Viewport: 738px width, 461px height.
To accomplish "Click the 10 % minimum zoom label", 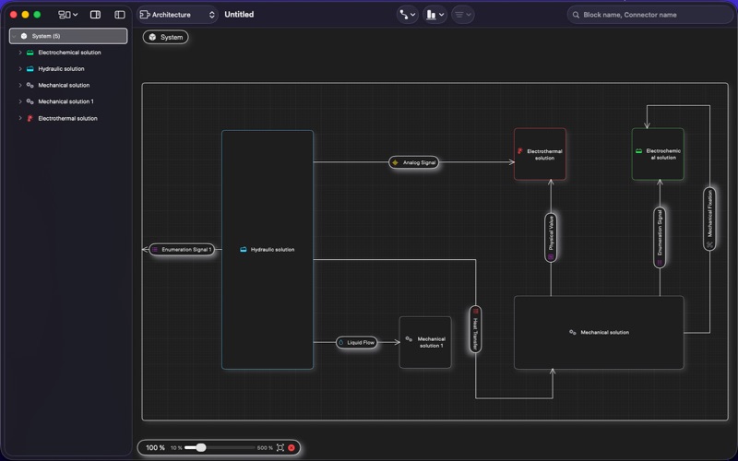I will click(176, 448).
